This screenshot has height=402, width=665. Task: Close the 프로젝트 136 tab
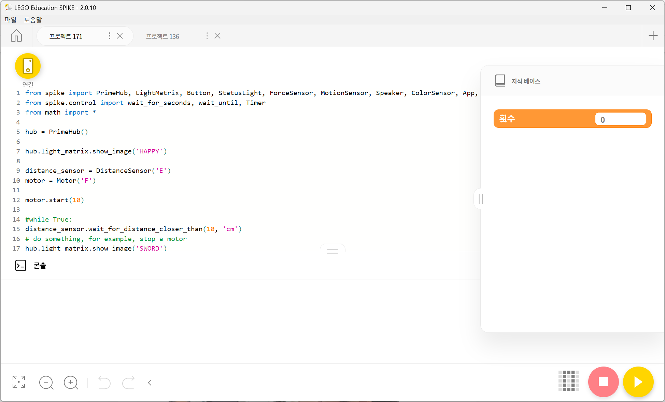coord(217,36)
